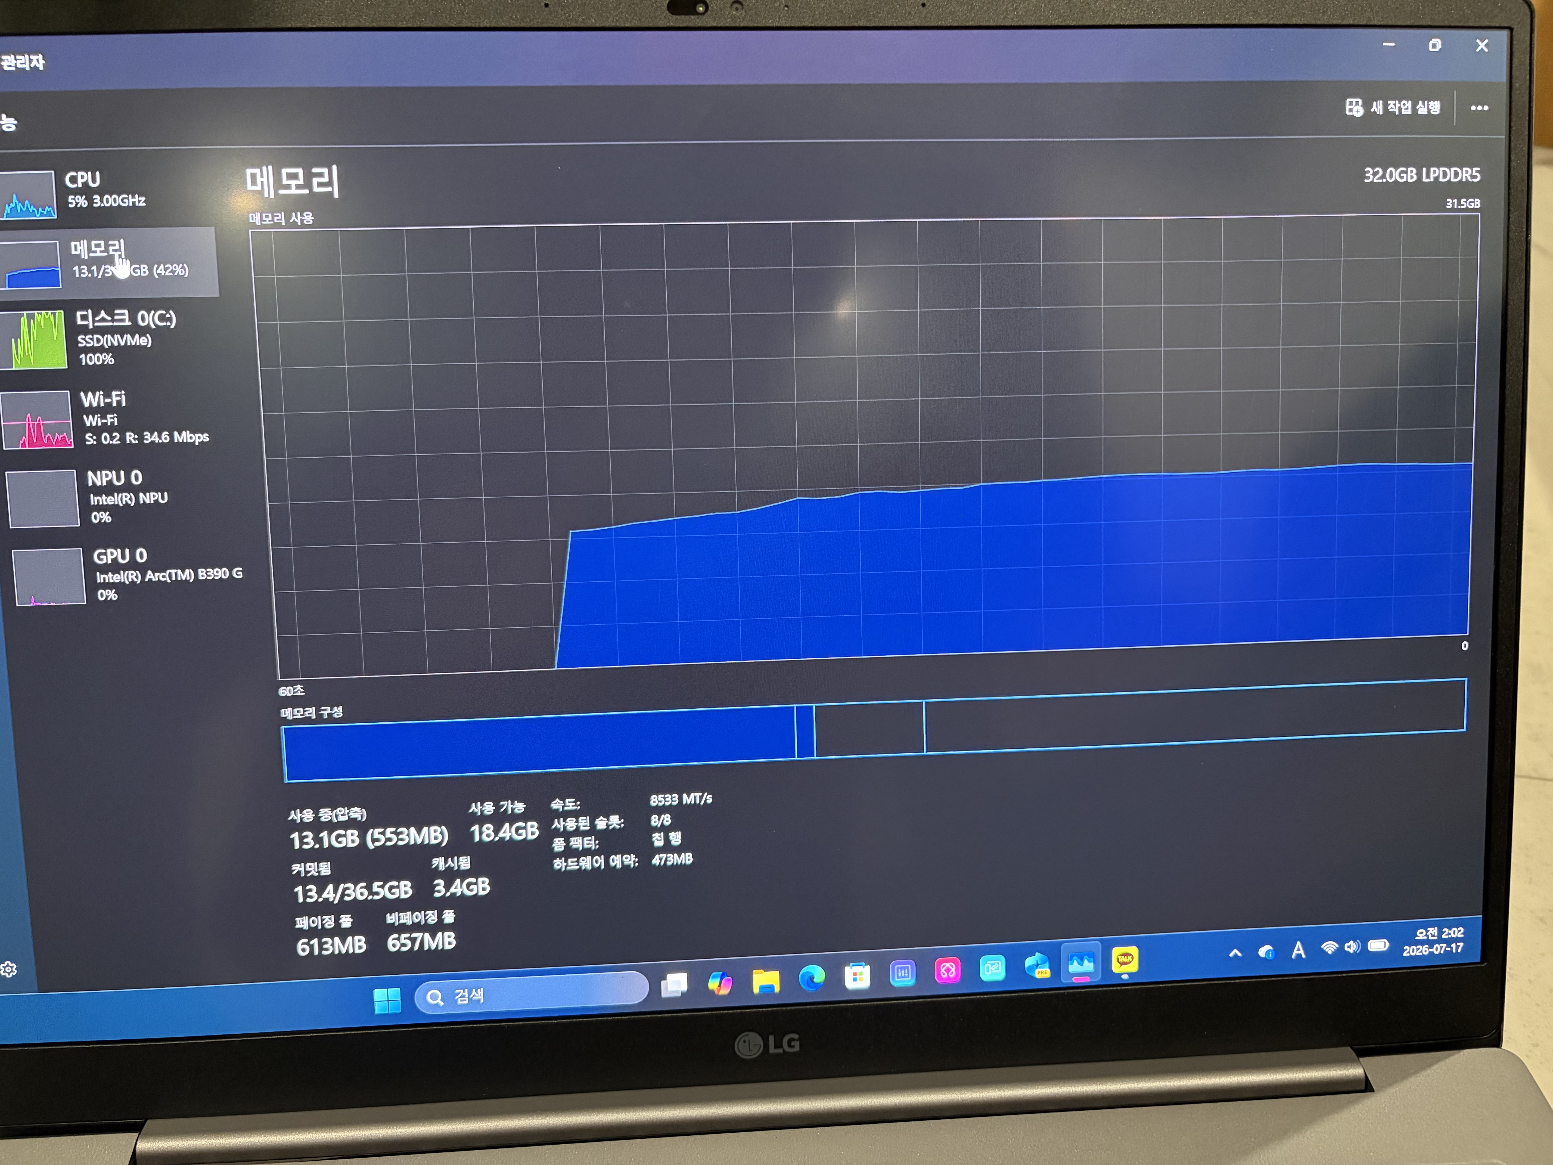Launch Copilot from the taskbar
Screen dimensions: 1553x1165
click(720, 983)
